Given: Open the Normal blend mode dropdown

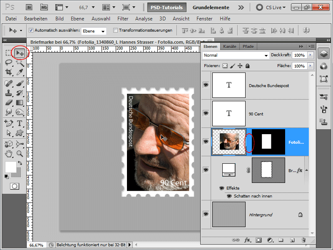Looking at the screenshot, I should tap(236, 55).
